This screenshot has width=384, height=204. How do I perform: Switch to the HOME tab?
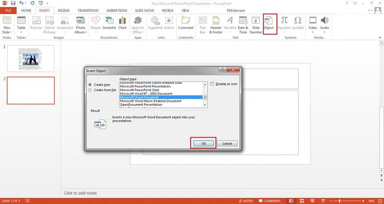click(x=26, y=11)
